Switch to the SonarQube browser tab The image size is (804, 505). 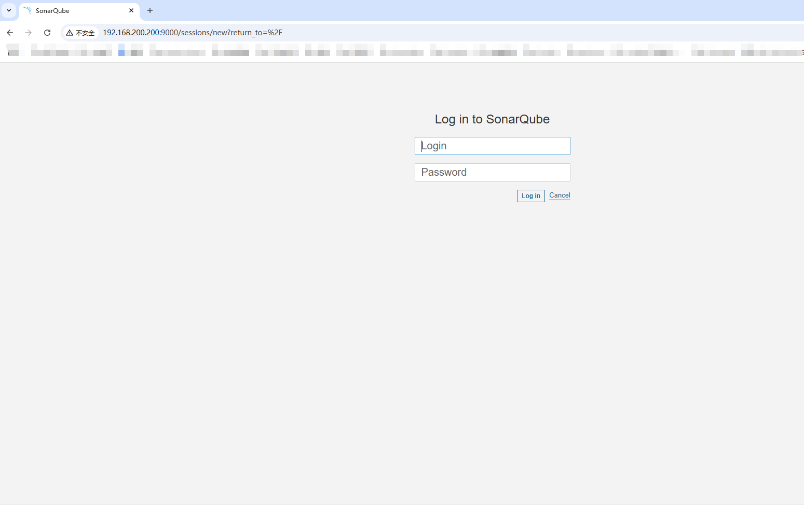tap(79, 10)
